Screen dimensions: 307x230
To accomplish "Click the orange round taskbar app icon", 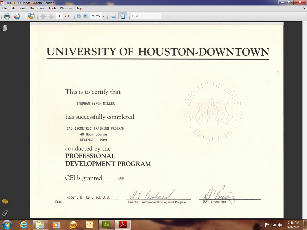I will pos(73,225).
